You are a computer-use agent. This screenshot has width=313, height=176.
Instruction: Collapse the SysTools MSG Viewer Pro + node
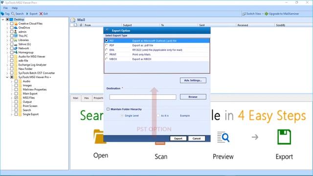point(7,77)
